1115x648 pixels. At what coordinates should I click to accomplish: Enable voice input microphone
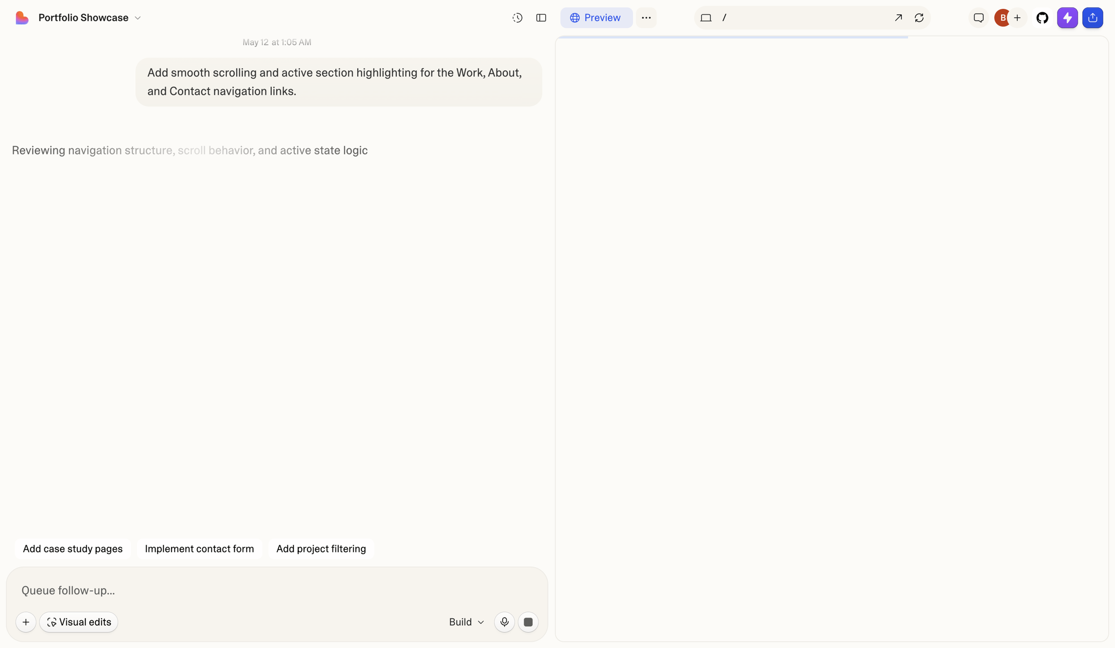click(x=504, y=622)
